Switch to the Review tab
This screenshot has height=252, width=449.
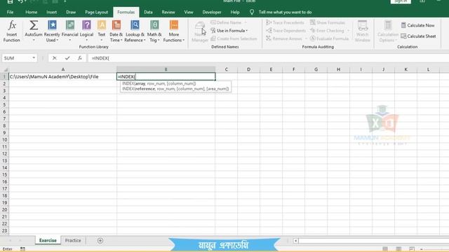coord(168,12)
